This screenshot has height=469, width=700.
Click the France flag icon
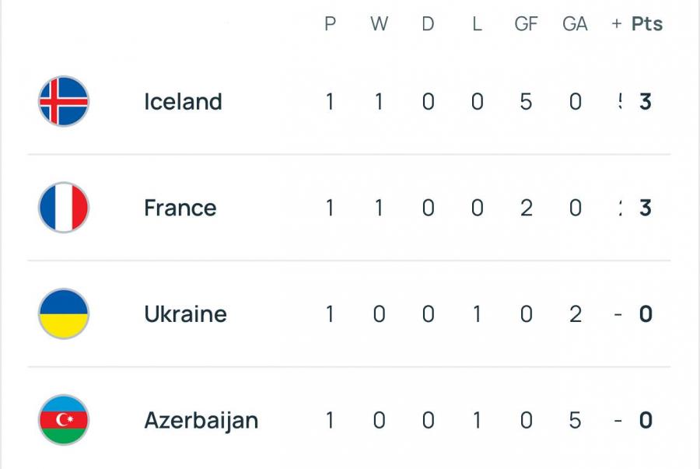tap(64, 208)
